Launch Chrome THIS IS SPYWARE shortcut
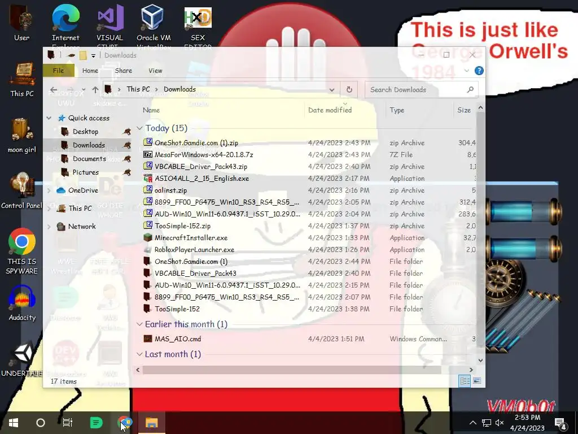Image resolution: width=578 pixels, height=434 pixels. 22,251
